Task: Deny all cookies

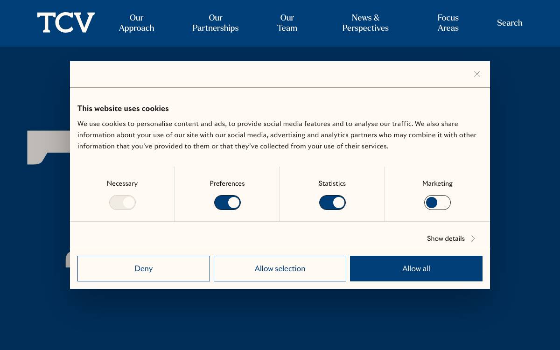Action: pyautogui.click(x=144, y=268)
